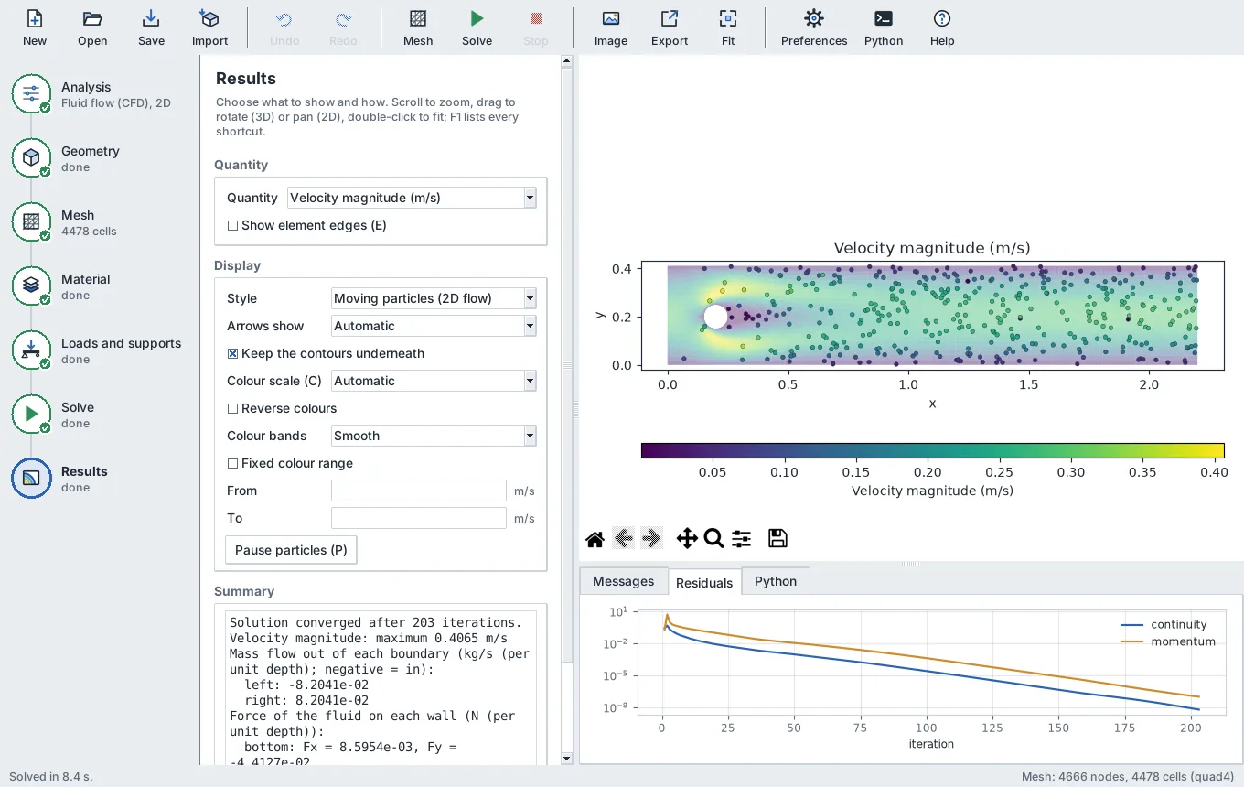Activate the plot zoom magnifier tool
Screen dimensions: 1244x787
714,539
